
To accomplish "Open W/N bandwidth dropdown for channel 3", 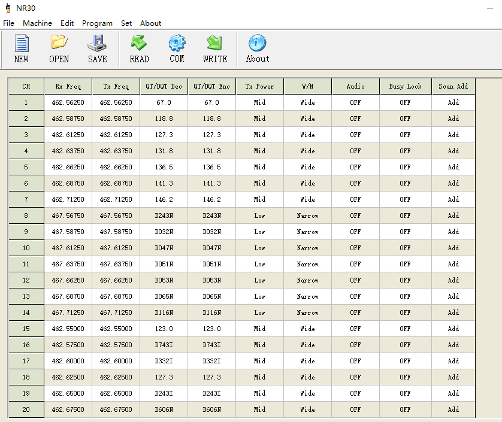I will coord(307,135).
